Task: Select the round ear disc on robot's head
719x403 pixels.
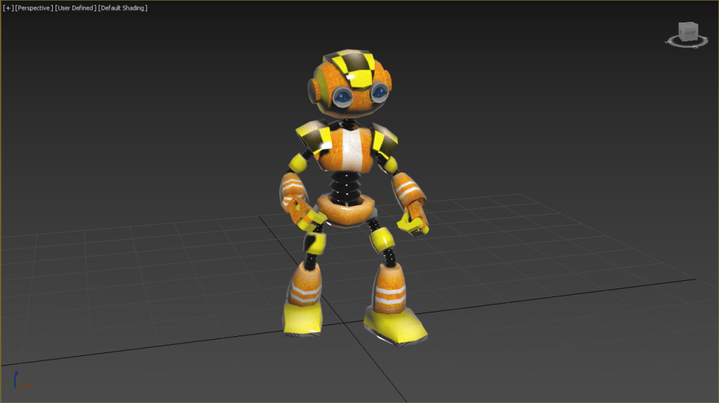Action: tap(314, 91)
